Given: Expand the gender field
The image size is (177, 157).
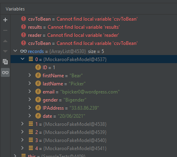Looking at the screenshot, I should tap(30, 100).
